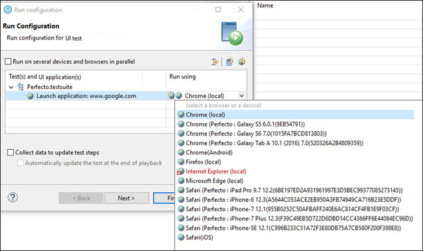Click the Next > button
The image size is (423, 251).
point(126,198)
